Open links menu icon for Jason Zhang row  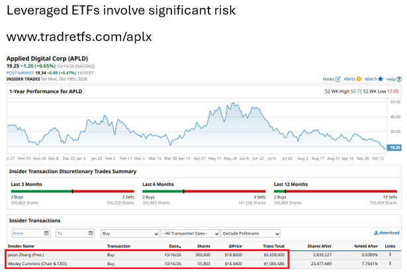(390, 254)
